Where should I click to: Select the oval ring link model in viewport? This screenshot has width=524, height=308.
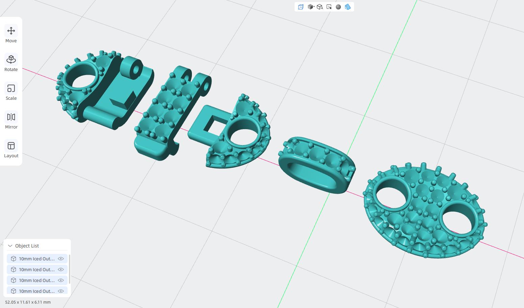[317, 165]
